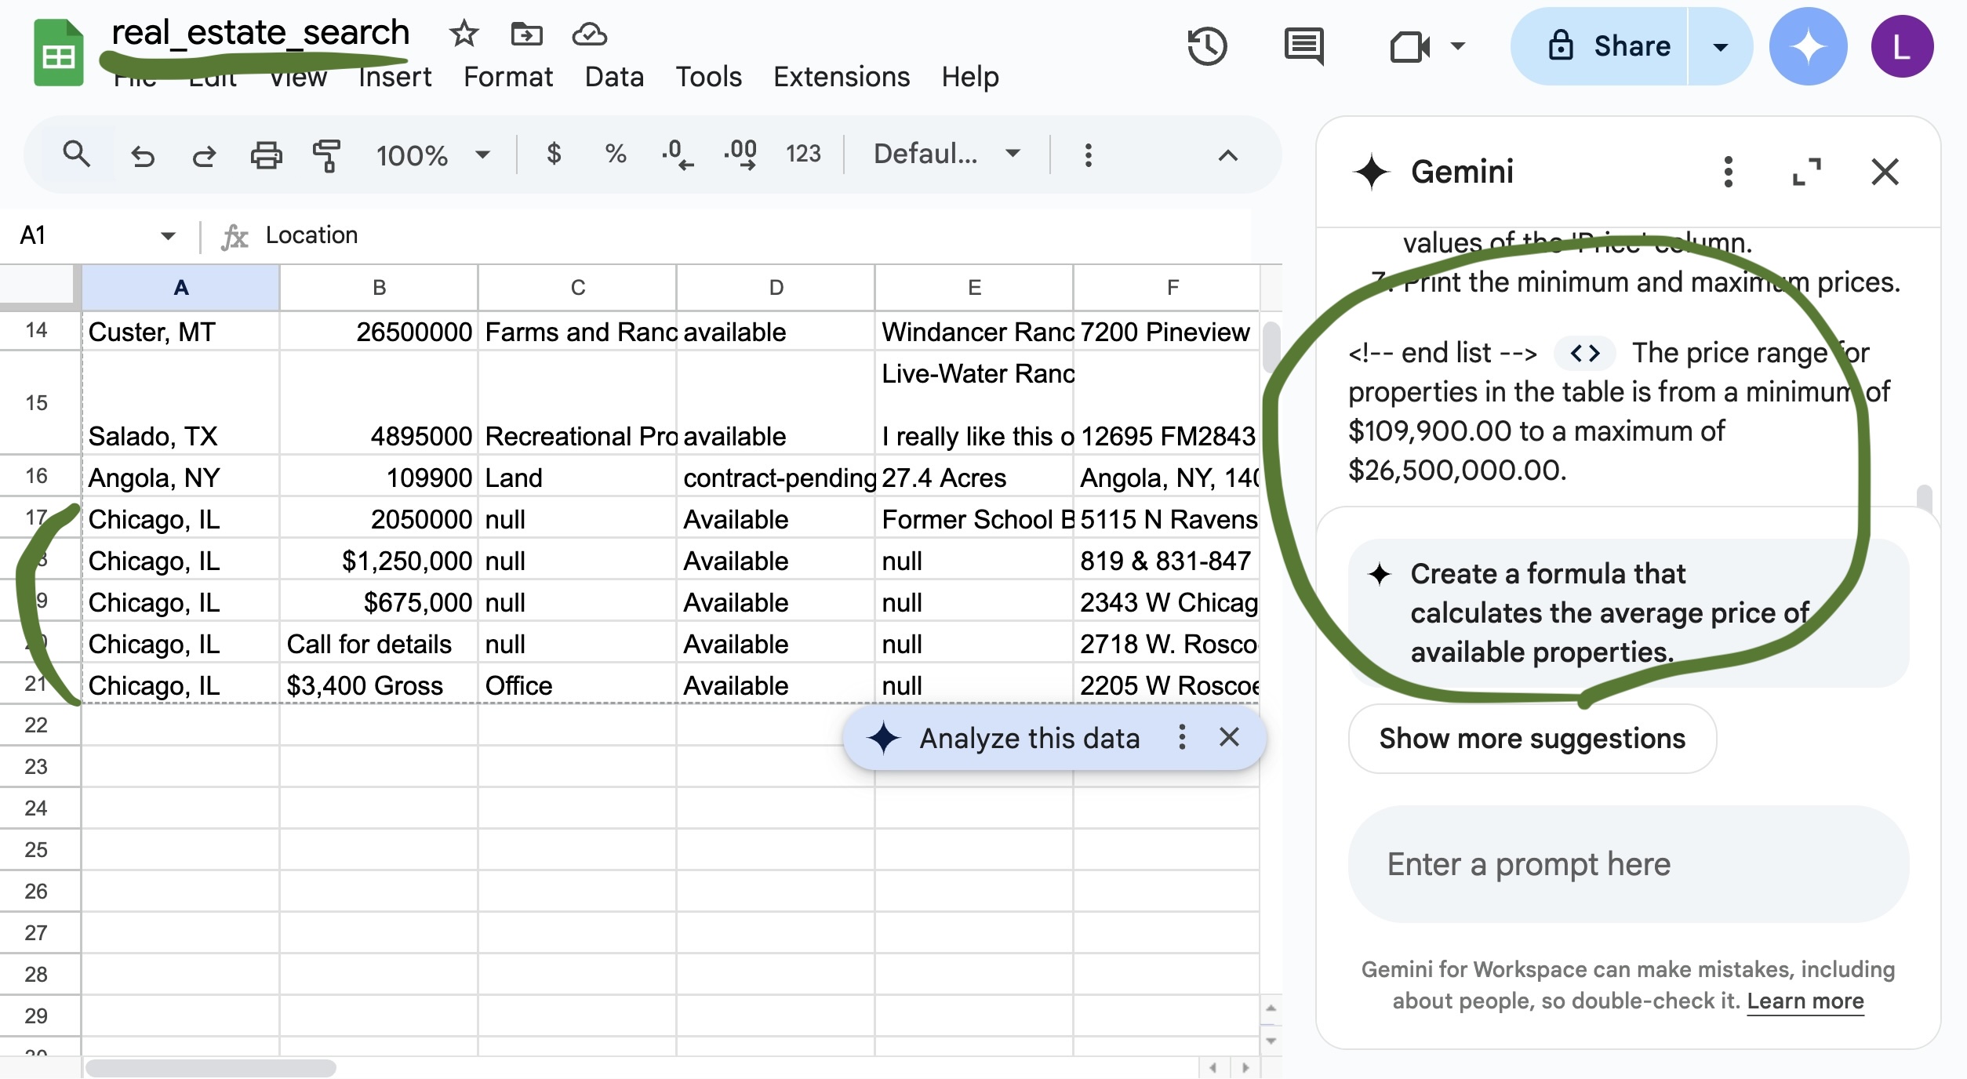Click Analyze this data chip
This screenshot has width=1967, height=1079.
click(x=1029, y=738)
